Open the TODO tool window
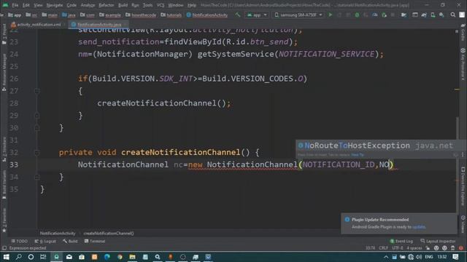This screenshot has width=467, height=262. pos(20,241)
